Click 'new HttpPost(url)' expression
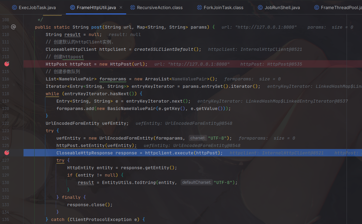Image resolution: width=362 pixels, height=224 pixels. pos(122,64)
